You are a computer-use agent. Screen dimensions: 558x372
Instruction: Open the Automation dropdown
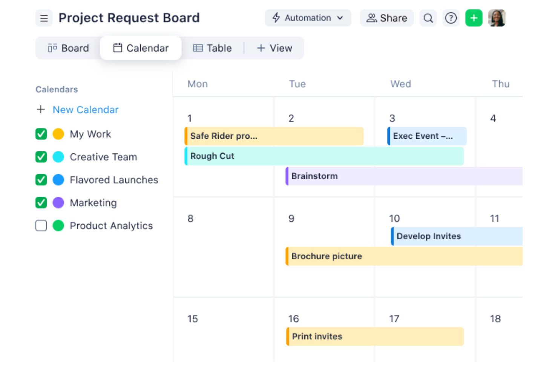pos(308,18)
